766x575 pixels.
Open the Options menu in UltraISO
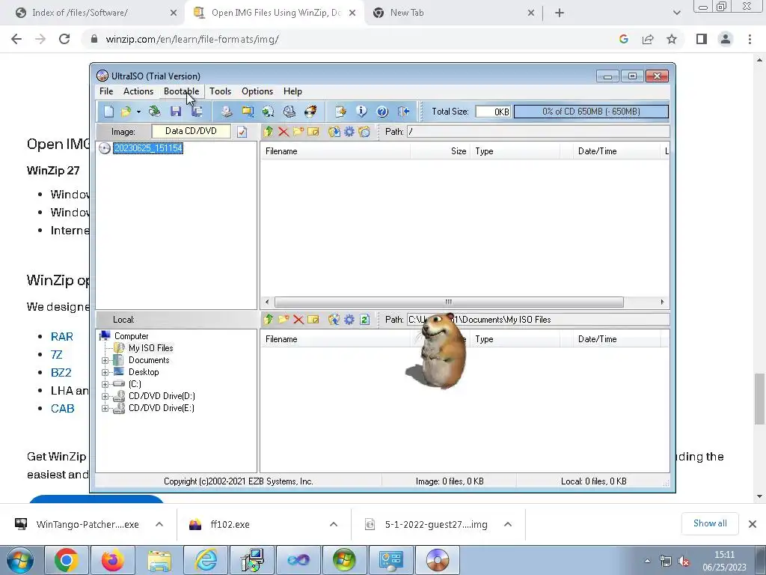257,91
